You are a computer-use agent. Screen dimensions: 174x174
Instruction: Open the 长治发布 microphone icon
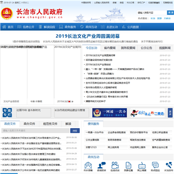[169, 165]
